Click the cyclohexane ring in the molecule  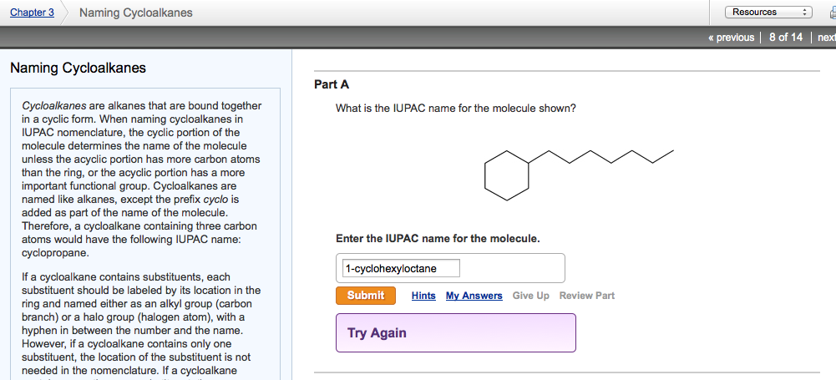click(x=507, y=175)
